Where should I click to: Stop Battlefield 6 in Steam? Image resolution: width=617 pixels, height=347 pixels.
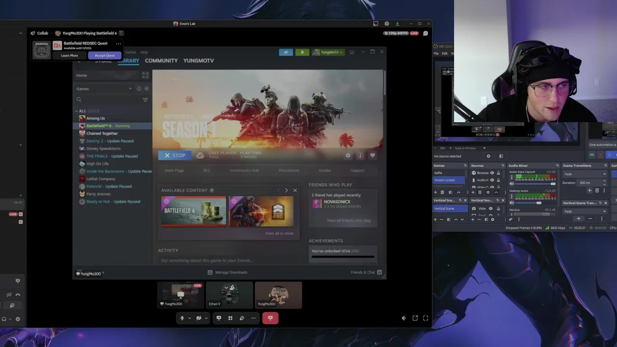pyautogui.click(x=174, y=155)
